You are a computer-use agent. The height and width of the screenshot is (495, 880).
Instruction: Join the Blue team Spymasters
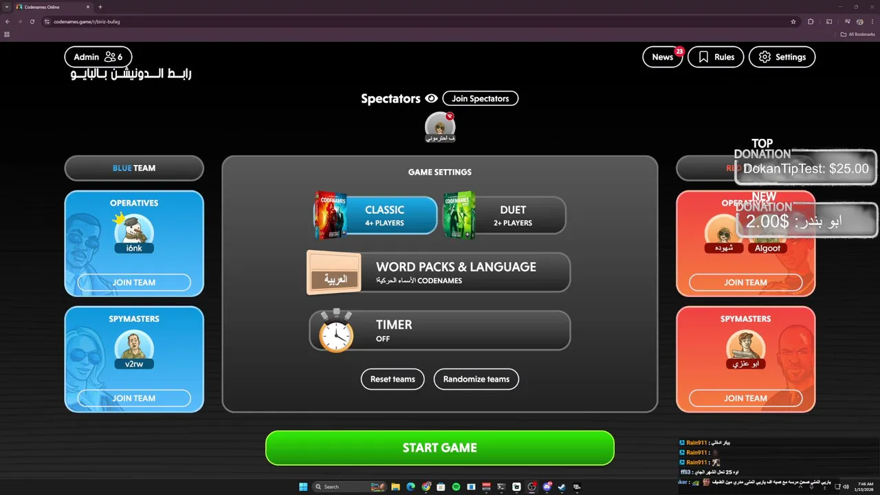[134, 398]
